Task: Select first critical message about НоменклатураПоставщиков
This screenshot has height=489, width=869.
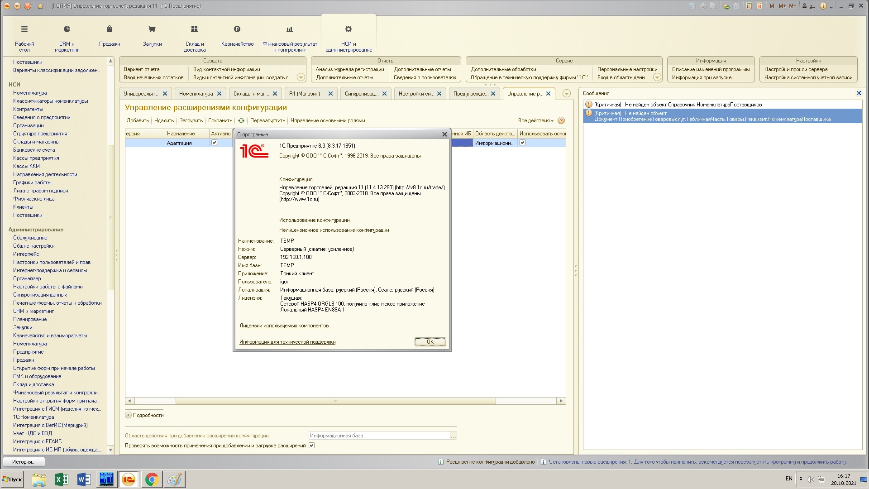Action: 723,105
